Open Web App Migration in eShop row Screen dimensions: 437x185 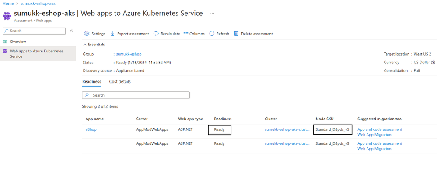pos(374,135)
